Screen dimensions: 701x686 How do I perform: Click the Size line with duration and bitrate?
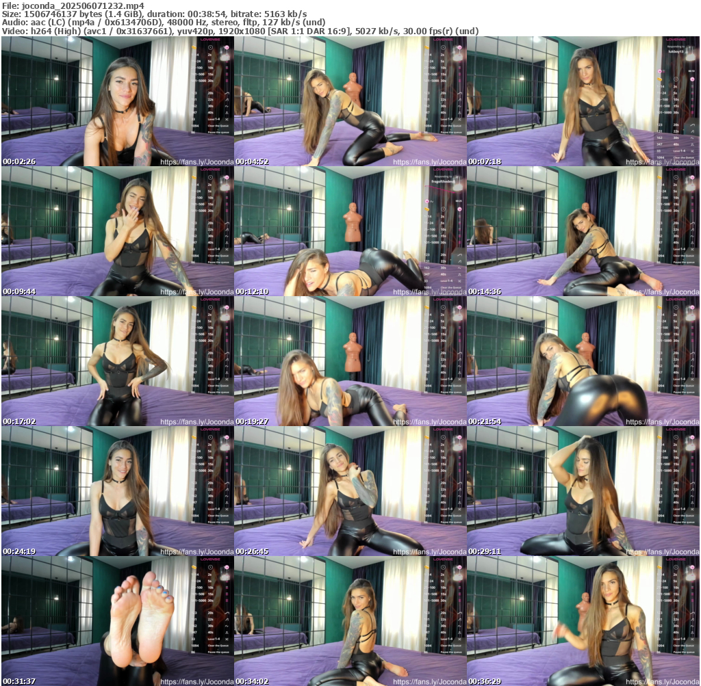point(154,14)
